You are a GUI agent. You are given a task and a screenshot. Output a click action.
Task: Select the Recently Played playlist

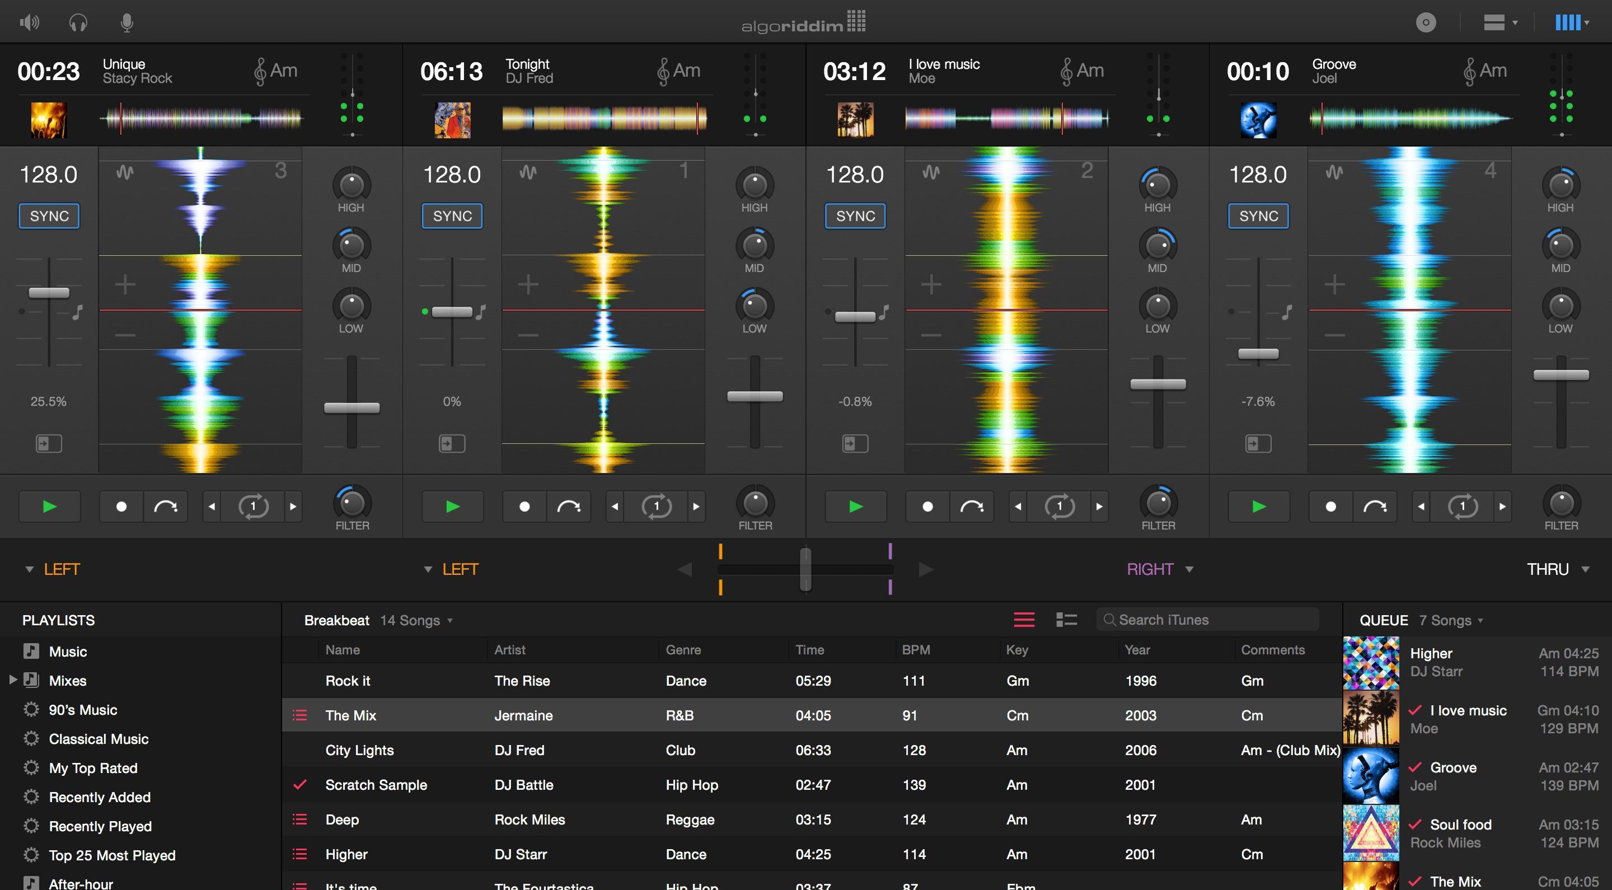100,826
